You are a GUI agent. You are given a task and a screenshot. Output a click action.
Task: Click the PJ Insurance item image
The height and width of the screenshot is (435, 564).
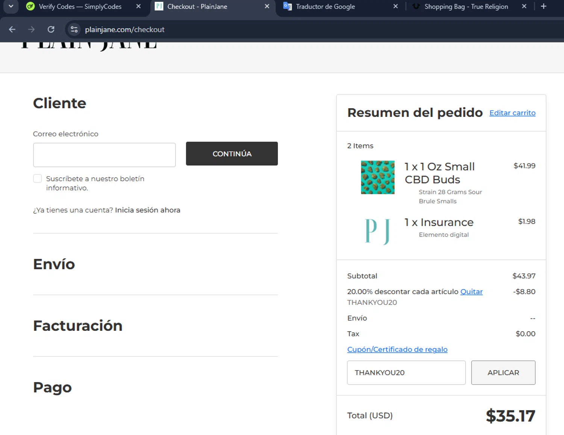[x=378, y=231]
